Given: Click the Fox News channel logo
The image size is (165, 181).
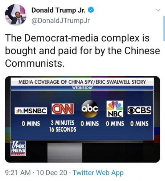Looking at the screenshot, I should tap(18, 148).
